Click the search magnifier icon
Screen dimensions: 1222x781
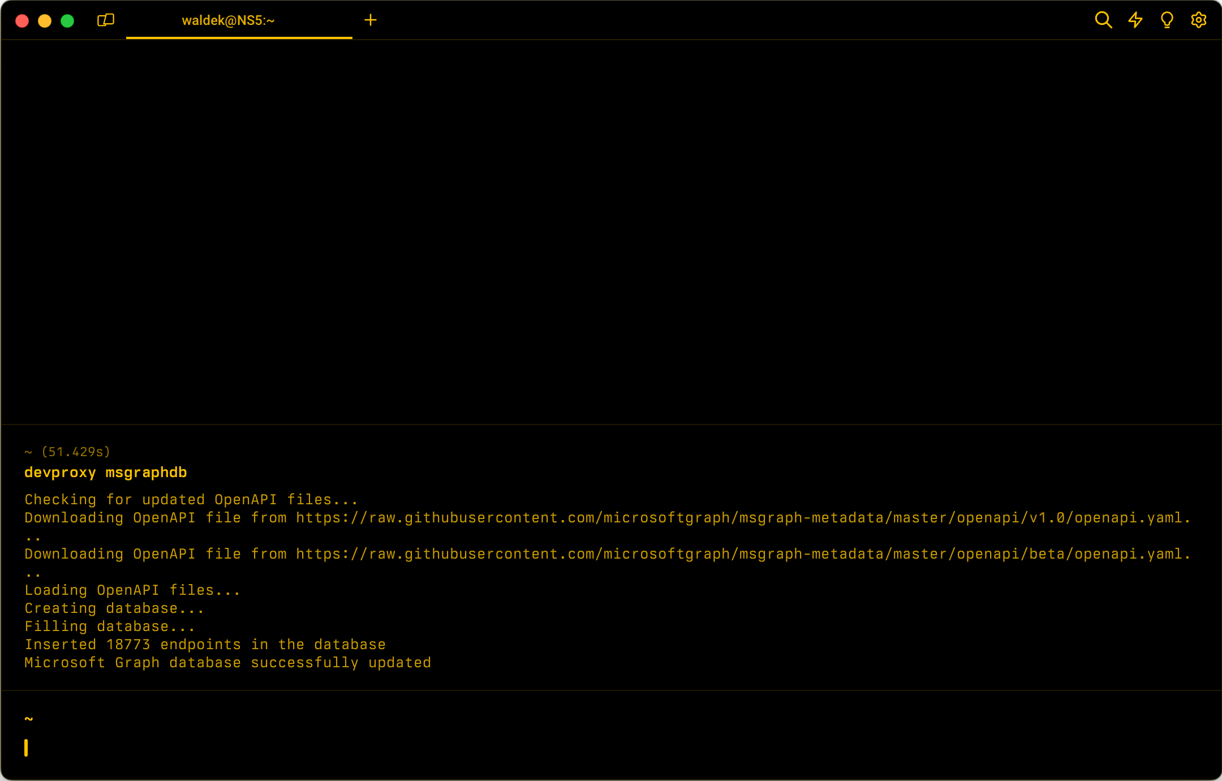coord(1103,20)
